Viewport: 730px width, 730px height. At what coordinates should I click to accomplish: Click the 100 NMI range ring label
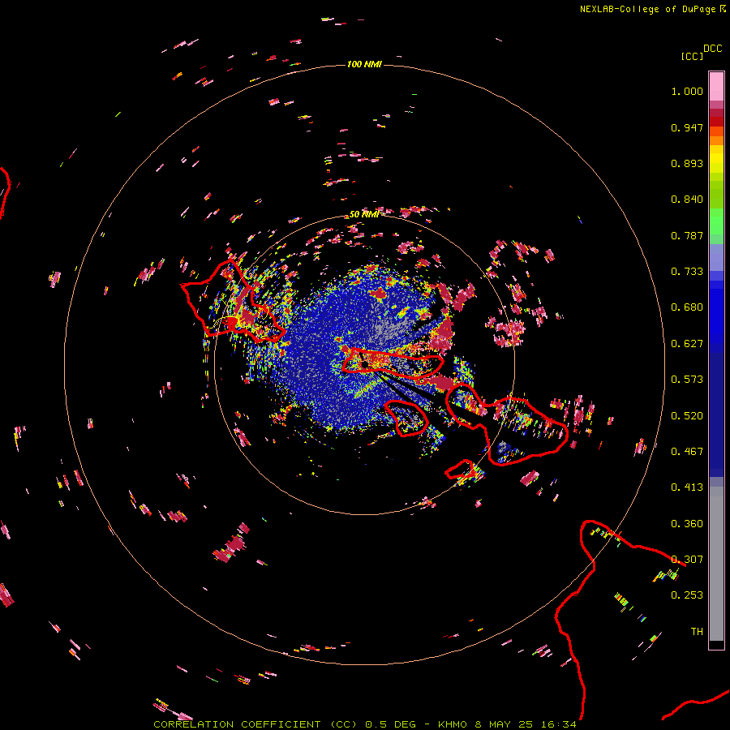point(364,64)
